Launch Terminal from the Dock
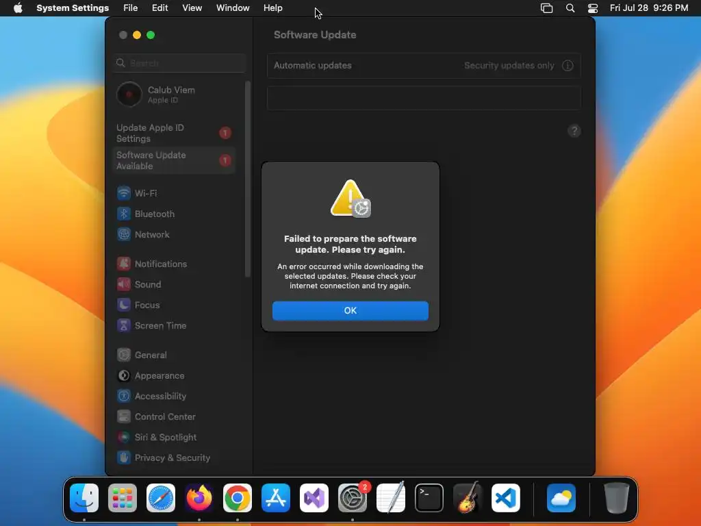The width and height of the screenshot is (701, 526). (429, 498)
